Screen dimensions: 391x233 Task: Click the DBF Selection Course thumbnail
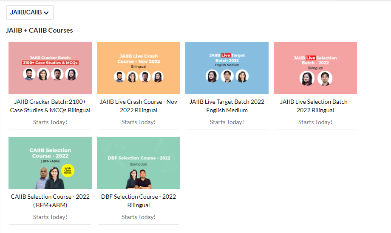(x=139, y=163)
